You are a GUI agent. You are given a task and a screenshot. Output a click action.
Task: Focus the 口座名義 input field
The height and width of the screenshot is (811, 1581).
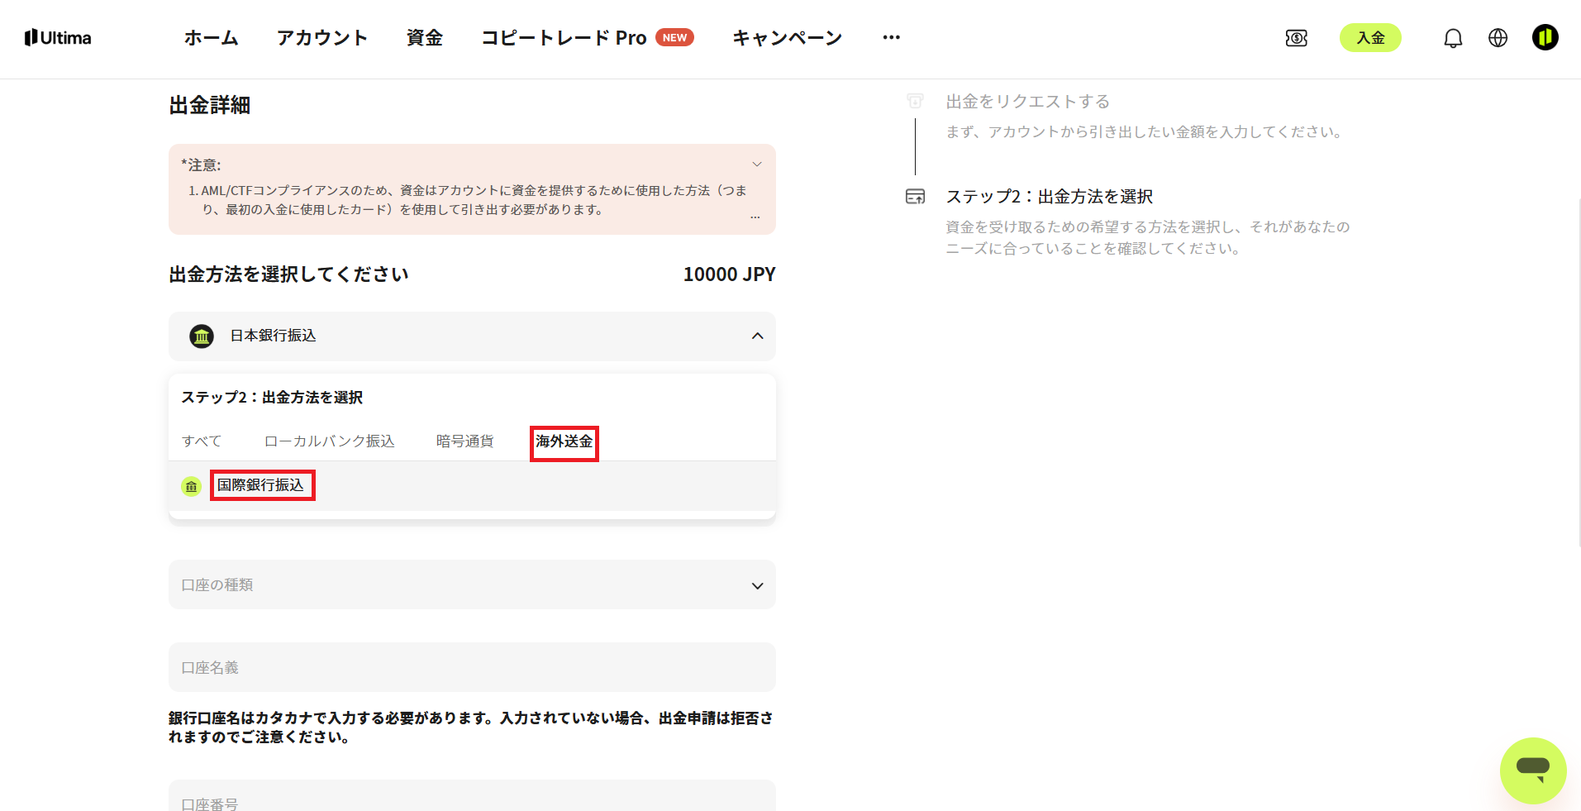click(x=472, y=667)
